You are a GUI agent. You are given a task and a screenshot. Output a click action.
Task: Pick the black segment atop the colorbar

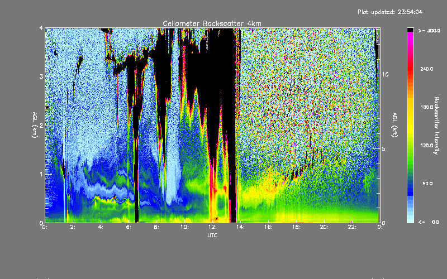click(410, 30)
